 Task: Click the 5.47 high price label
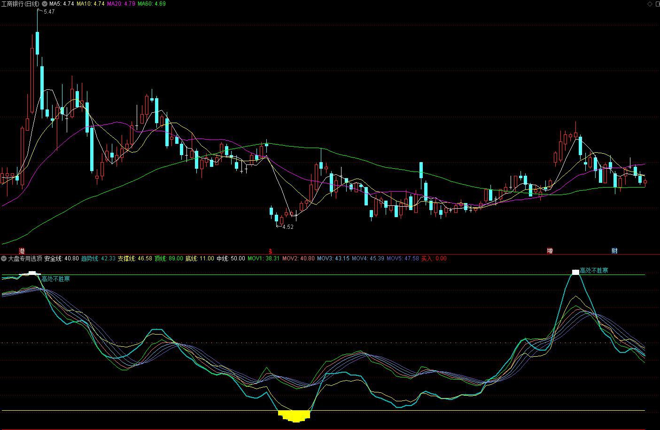tap(49, 12)
